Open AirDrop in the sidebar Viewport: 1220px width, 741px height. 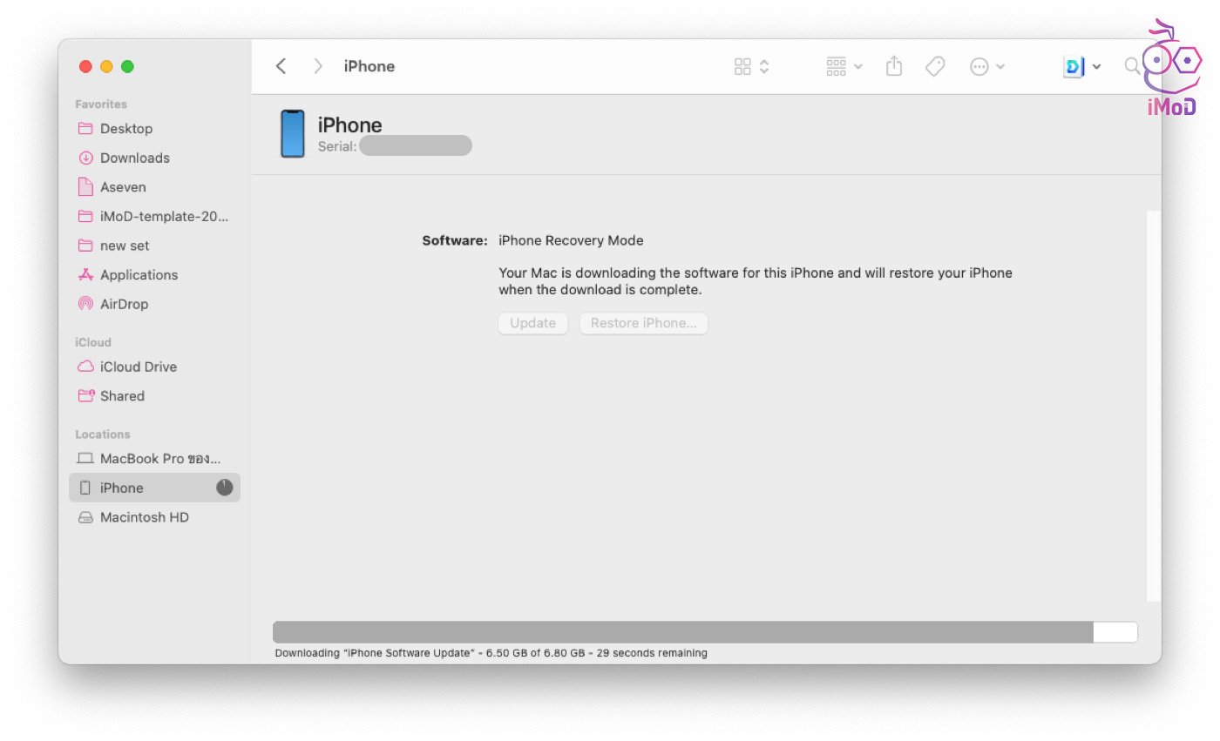[x=124, y=304]
